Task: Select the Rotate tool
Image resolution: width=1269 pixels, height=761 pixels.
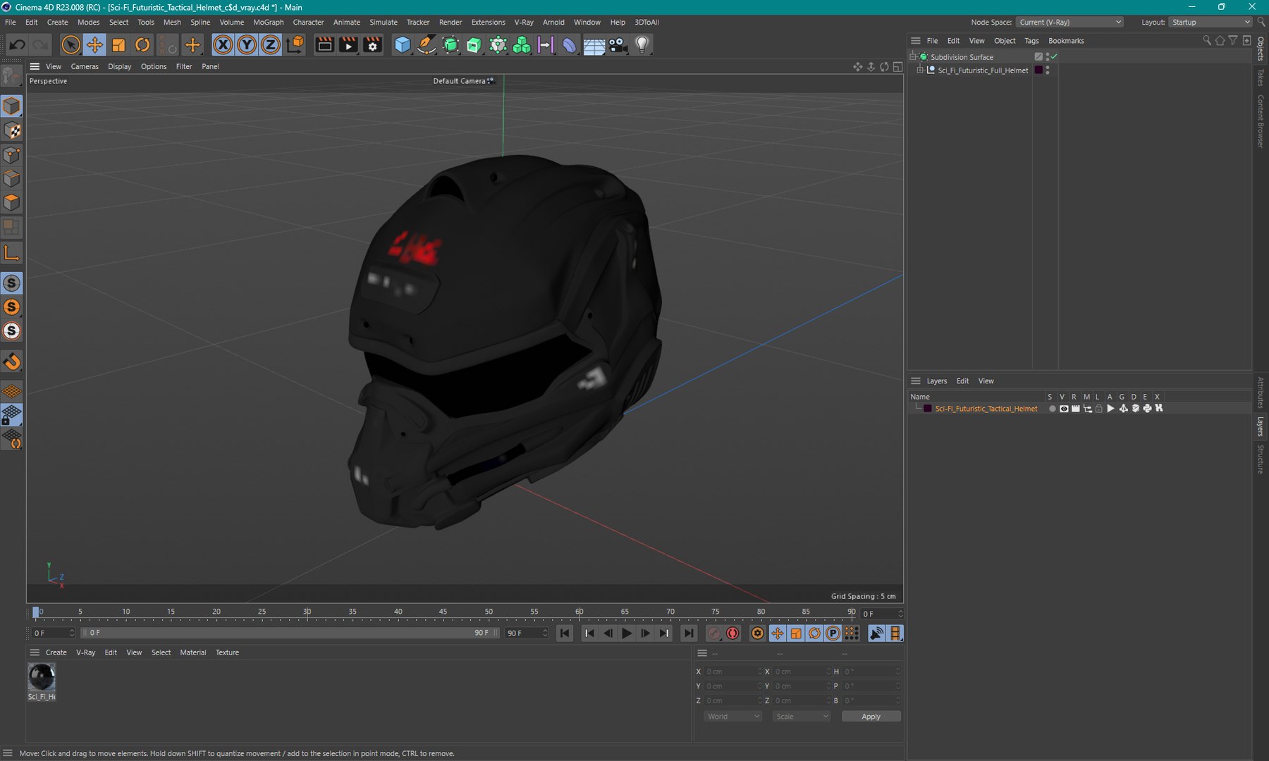Action: (142, 45)
